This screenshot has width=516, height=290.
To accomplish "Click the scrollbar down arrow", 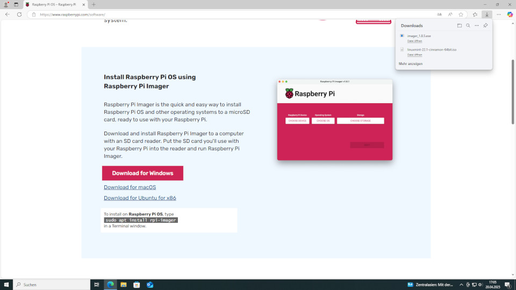I will pos(513,275).
